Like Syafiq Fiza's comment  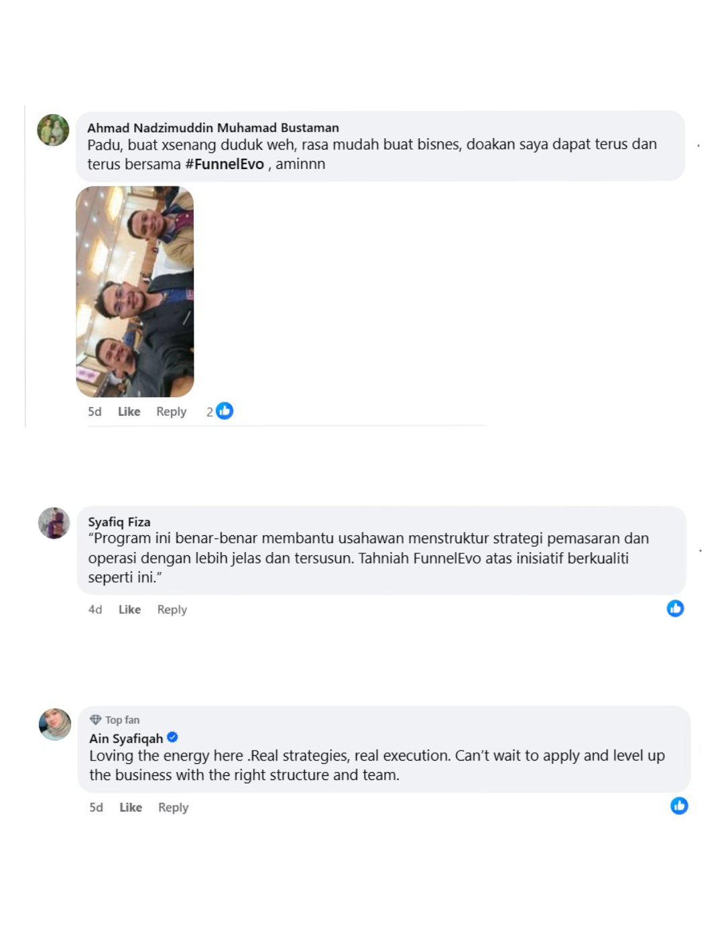[129, 610]
